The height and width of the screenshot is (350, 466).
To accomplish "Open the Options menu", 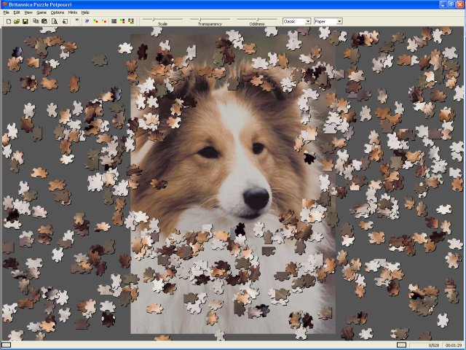I will 58,12.
